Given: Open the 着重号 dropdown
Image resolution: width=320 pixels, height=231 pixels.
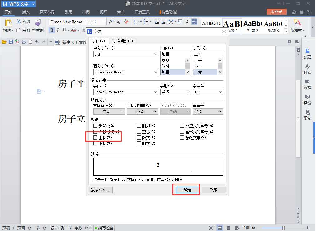Looking at the screenshot, I should (x=208, y=111).
